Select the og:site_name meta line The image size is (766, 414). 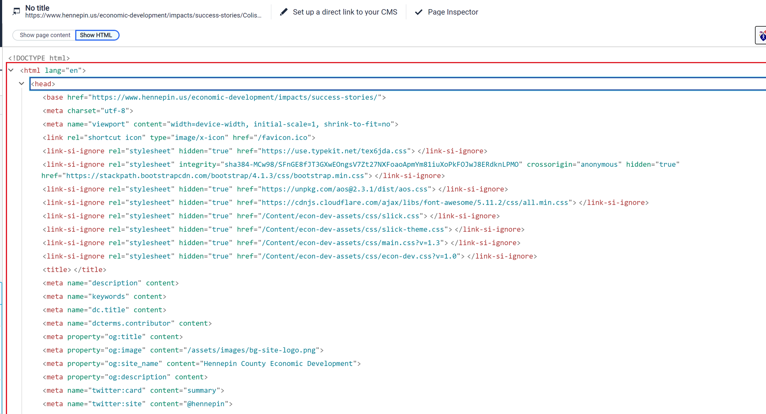pos(201,364)
